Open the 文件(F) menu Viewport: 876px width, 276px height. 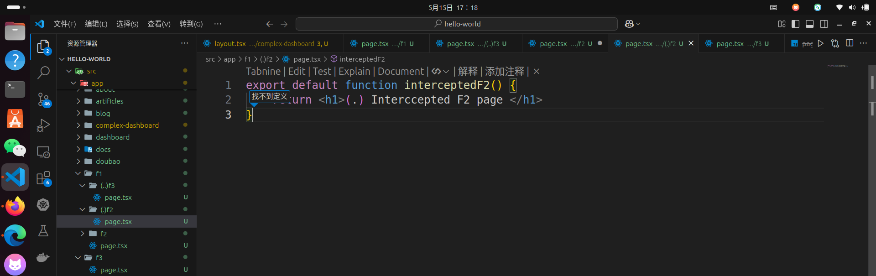65,24
